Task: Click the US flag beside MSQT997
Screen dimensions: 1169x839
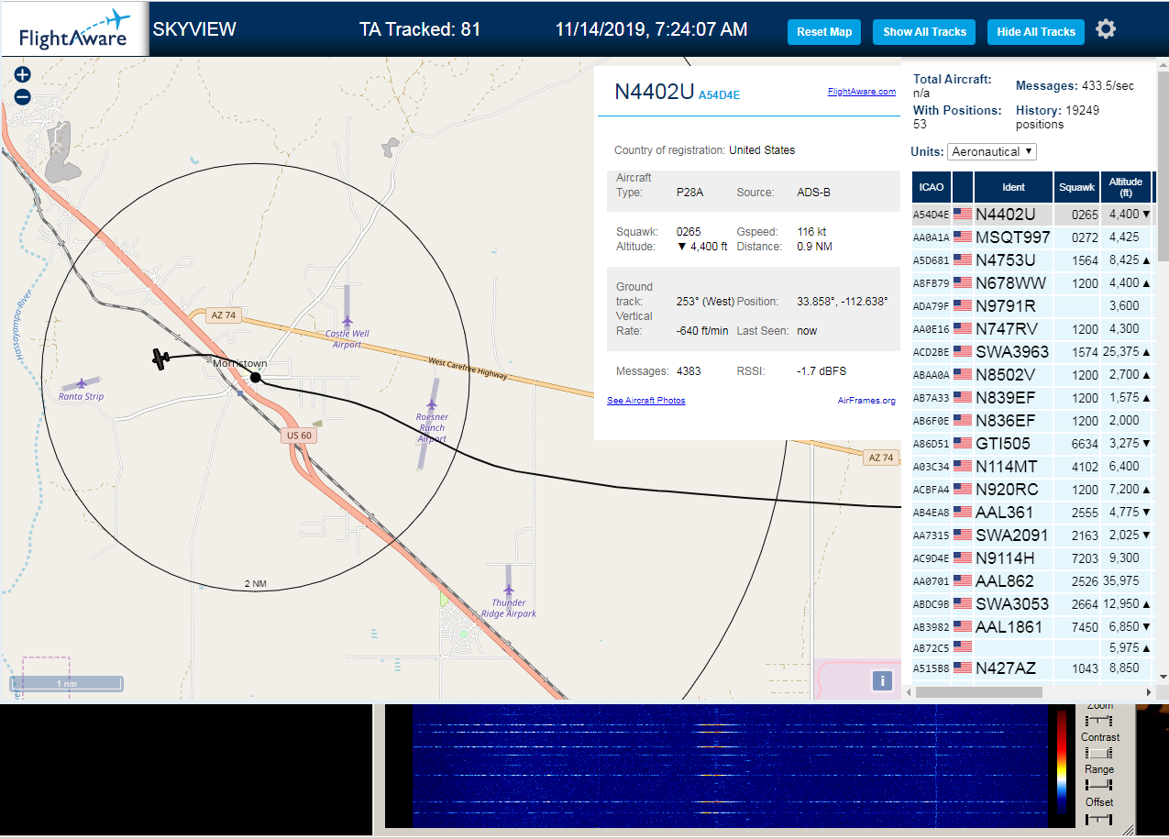Action: (x=963, y=237)
